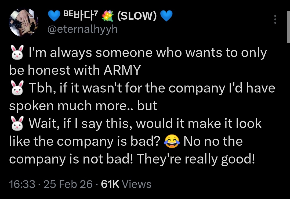Click the text "They're really good!"
This screenshot has width=290, height=199.
tap(195, 159)
